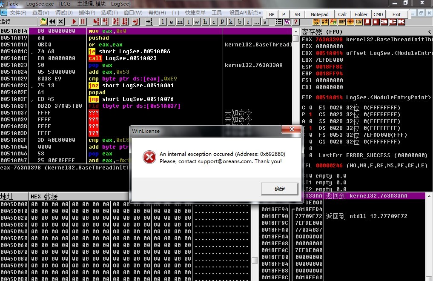Click the stack pane scroll-up arrow
Screen dimensions: 433x281
[429, 196]
